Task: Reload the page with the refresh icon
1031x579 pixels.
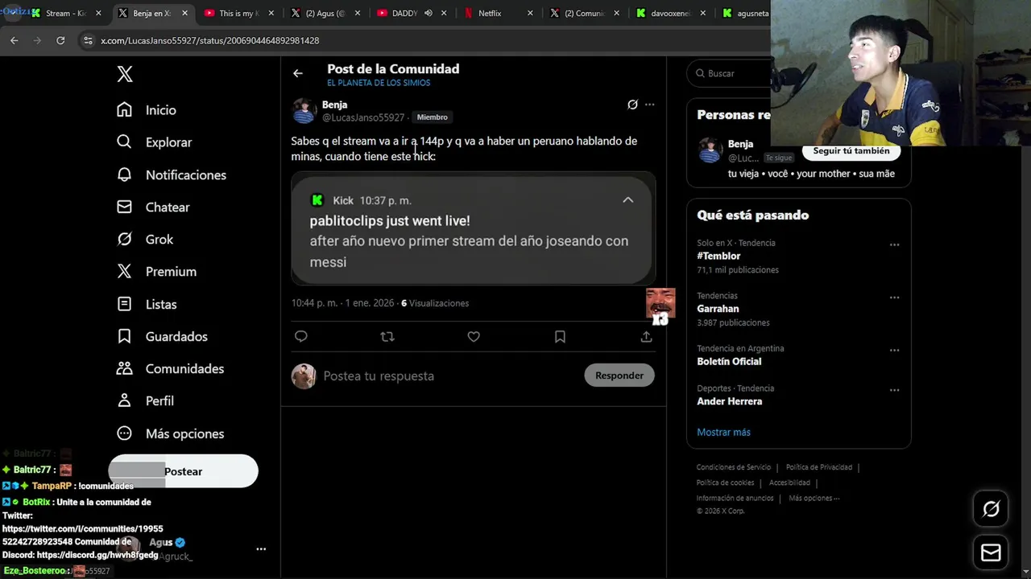Action: click(x=60, y=40)
